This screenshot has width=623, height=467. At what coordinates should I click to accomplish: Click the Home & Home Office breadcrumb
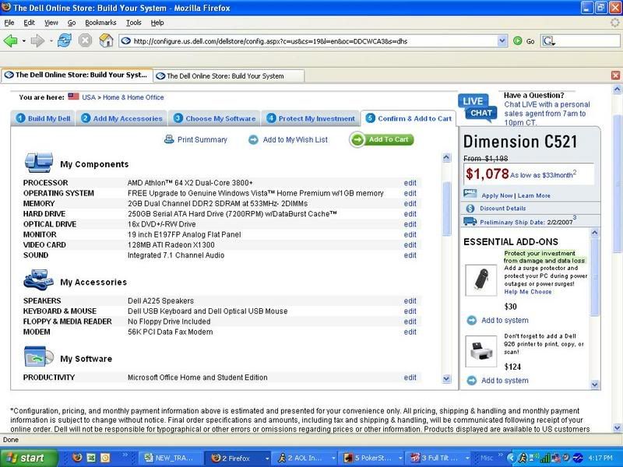pos(133,97)
